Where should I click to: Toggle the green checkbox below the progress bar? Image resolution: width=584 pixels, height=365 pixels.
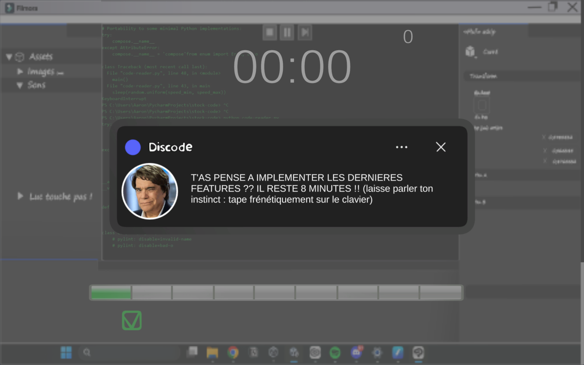[x=132, y=320]
